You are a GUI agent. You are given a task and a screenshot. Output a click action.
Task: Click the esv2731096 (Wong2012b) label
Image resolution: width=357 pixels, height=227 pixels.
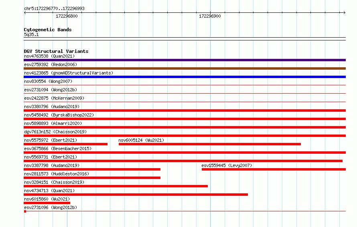click(51, 207)
